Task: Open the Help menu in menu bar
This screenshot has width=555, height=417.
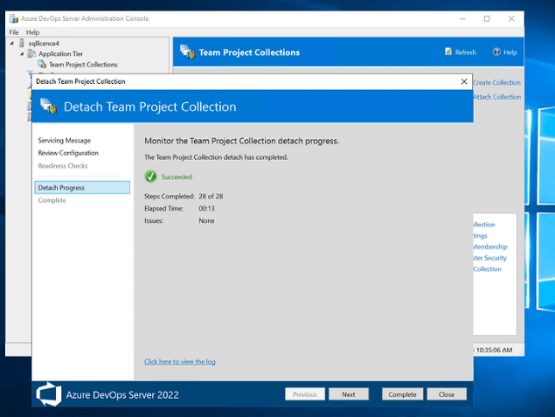Action: [x=32, y=32]
